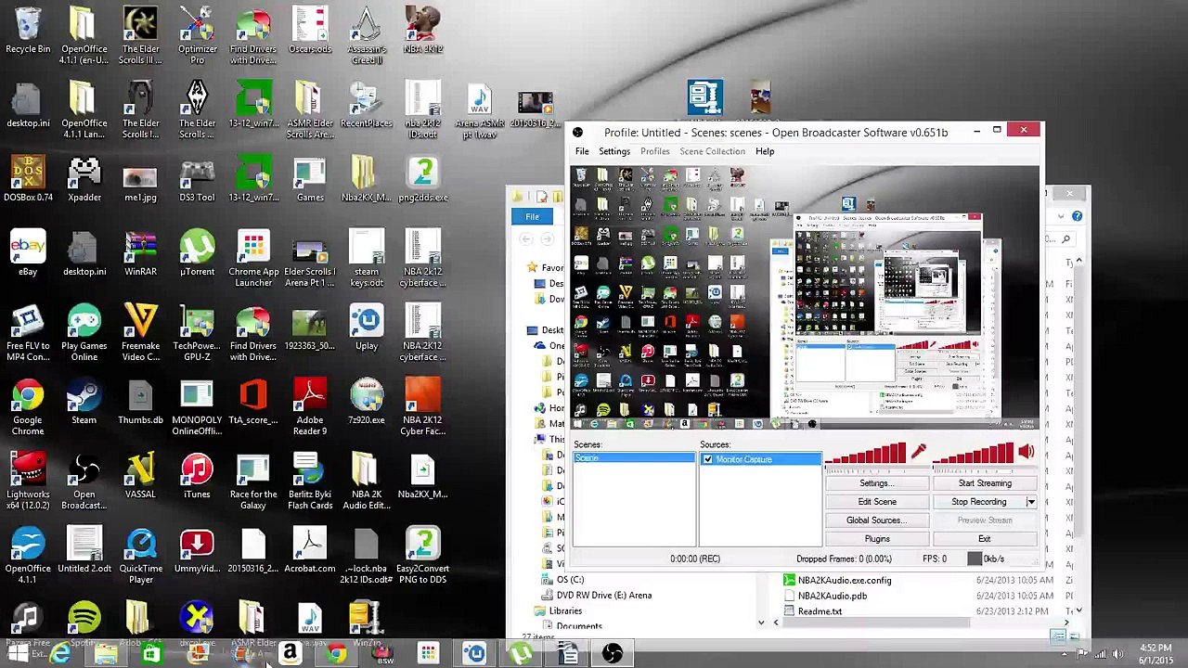This screenshot has height=668, width=1188.
Task: Adjust the desktop audio volume meter in OBS
Action: pyautogui.click(x=974, y=454)
